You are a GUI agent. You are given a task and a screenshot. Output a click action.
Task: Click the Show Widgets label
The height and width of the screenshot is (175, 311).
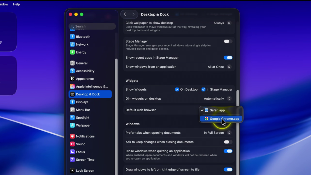coord(136,90)
